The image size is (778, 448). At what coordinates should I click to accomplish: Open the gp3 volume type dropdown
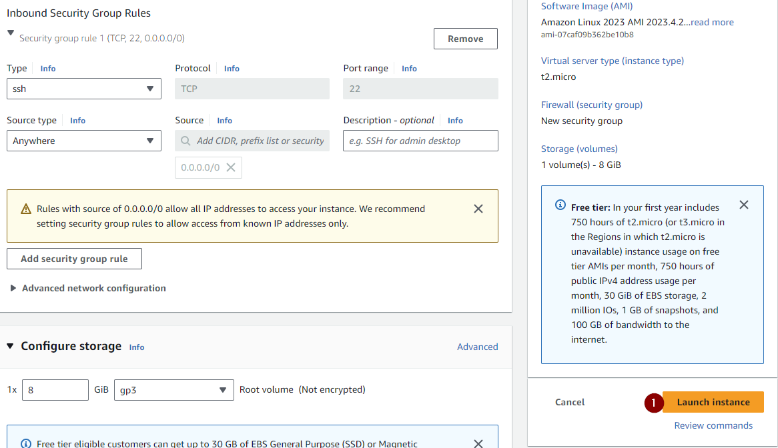coord(173,390)
